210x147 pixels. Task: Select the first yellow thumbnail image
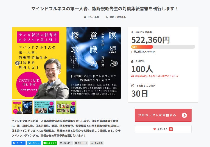(22, 107)
